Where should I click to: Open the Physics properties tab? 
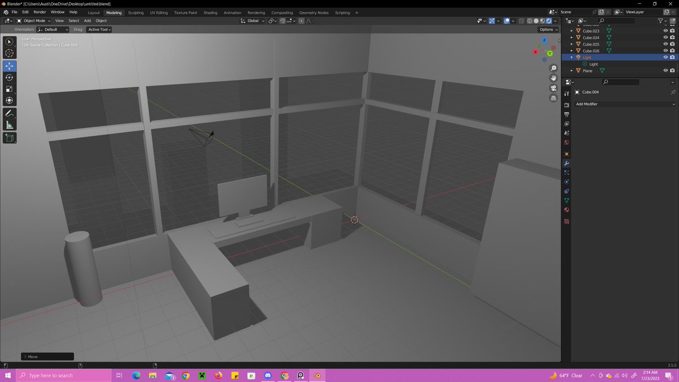coord(566,182)
